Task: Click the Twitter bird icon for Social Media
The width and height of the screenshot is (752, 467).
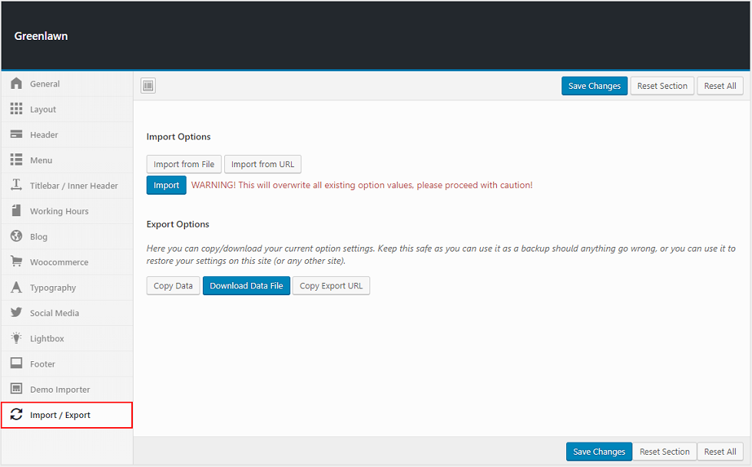Action: (16, 313)
